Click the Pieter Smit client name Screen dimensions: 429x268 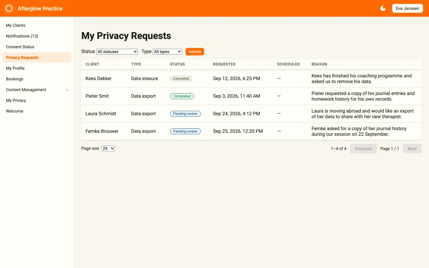(97, 96)
